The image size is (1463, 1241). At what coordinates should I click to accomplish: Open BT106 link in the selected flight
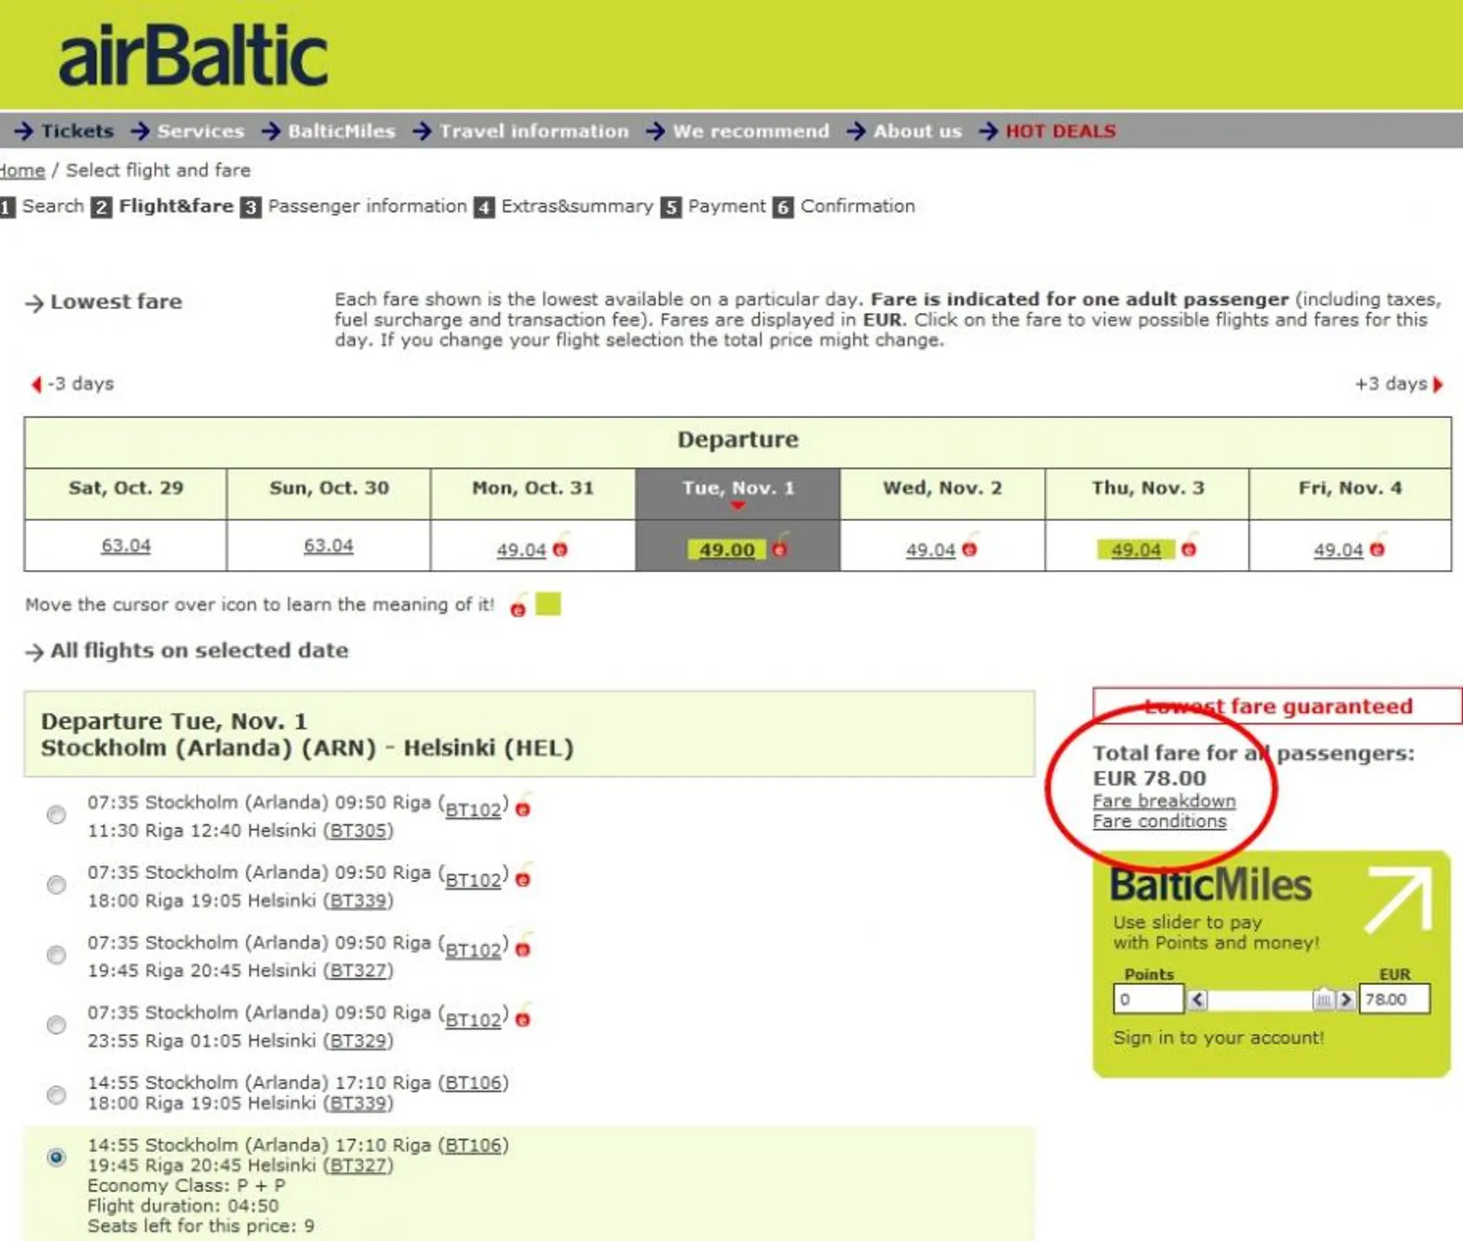click(473, 1146)
